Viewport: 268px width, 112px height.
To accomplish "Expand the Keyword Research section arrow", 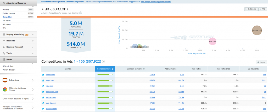I will (33, 47).
